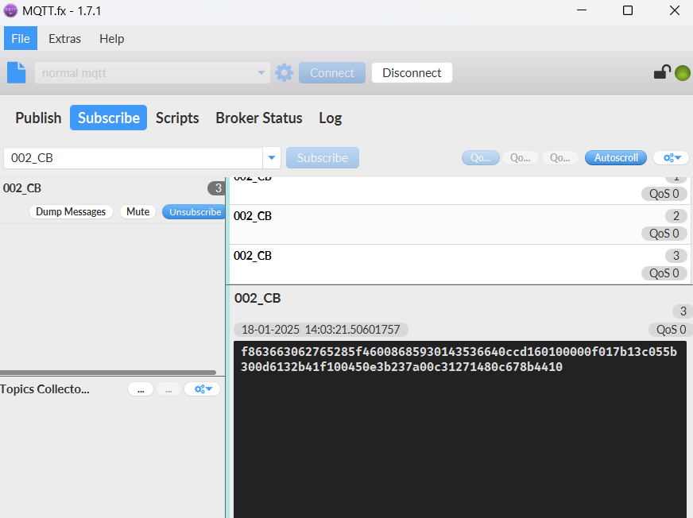Click the Topics Collector heading
Image resolution: width=693 pixels, height=518 pixels.
[45, 389]
